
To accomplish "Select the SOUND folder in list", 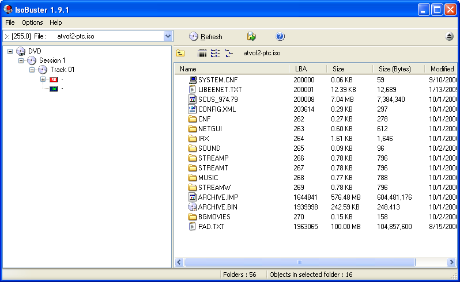I will [209, 148].
